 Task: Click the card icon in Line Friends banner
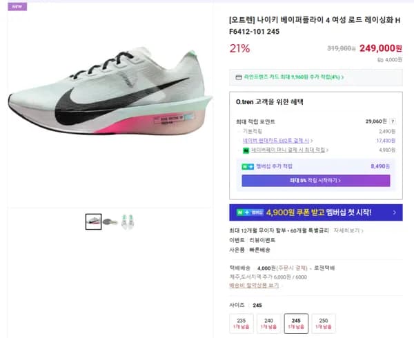(x=239, y=78)
